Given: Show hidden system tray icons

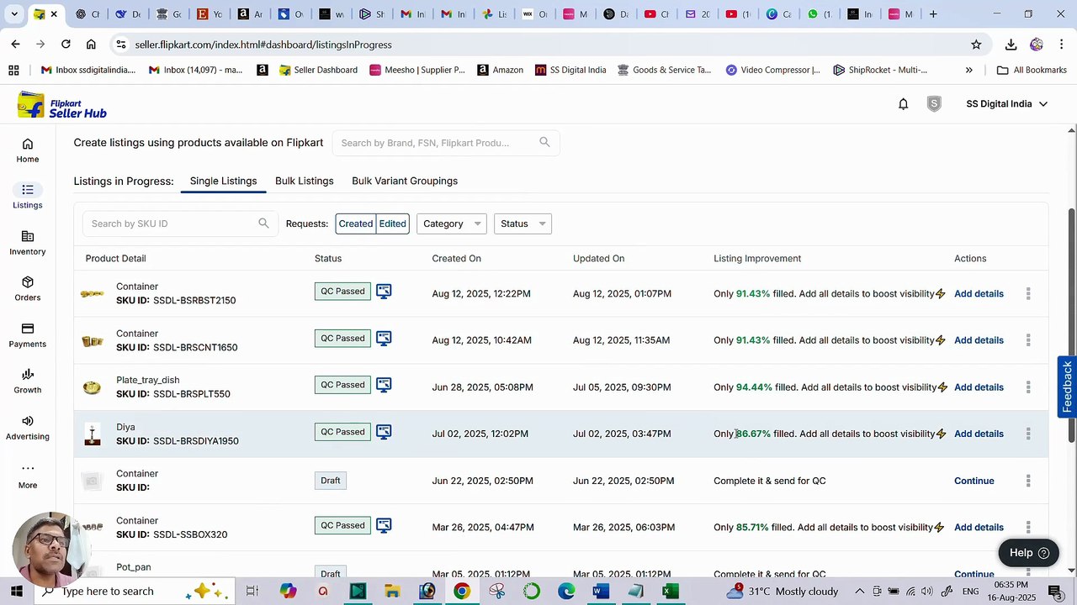Looking at the screenshot, I should 859,591.
